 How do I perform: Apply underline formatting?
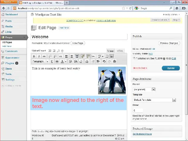coord(52,61)
